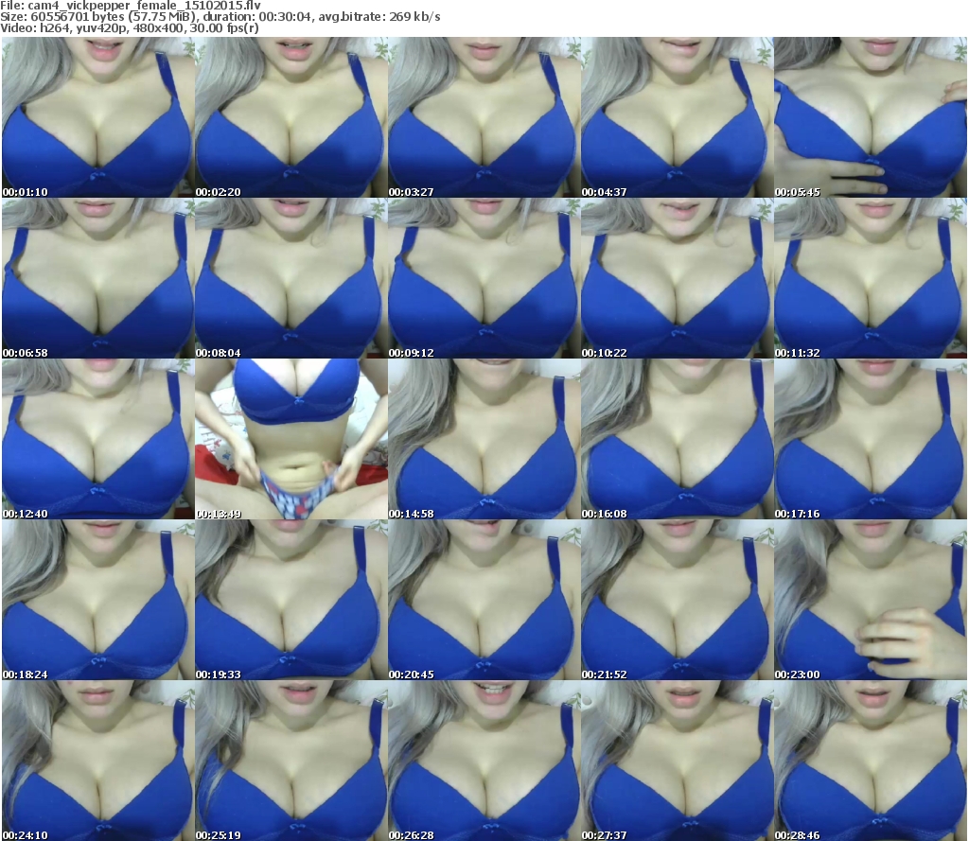Select the thumbnail stamped 00:10:22
The width and height of the screenshot is (969, 841).
[678, 278]
